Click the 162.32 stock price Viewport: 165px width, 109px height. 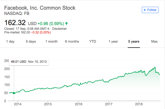15,23
